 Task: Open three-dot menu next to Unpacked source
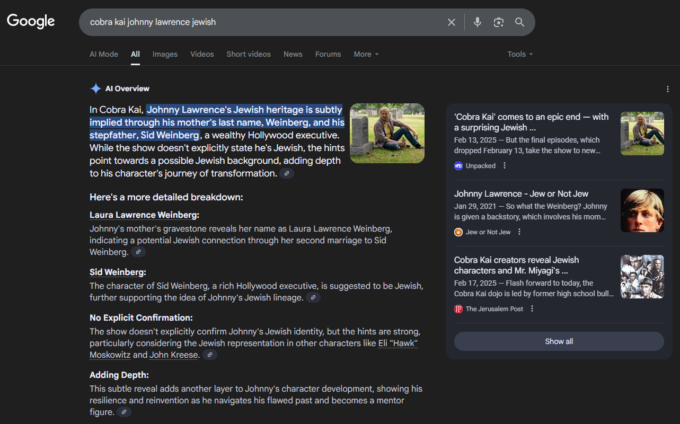(x=505, y=166)
